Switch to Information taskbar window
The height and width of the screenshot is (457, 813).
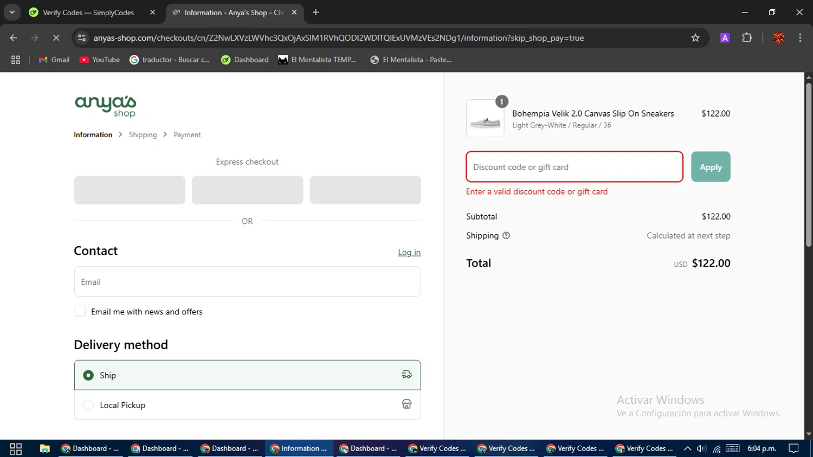[x=299, y=448]
